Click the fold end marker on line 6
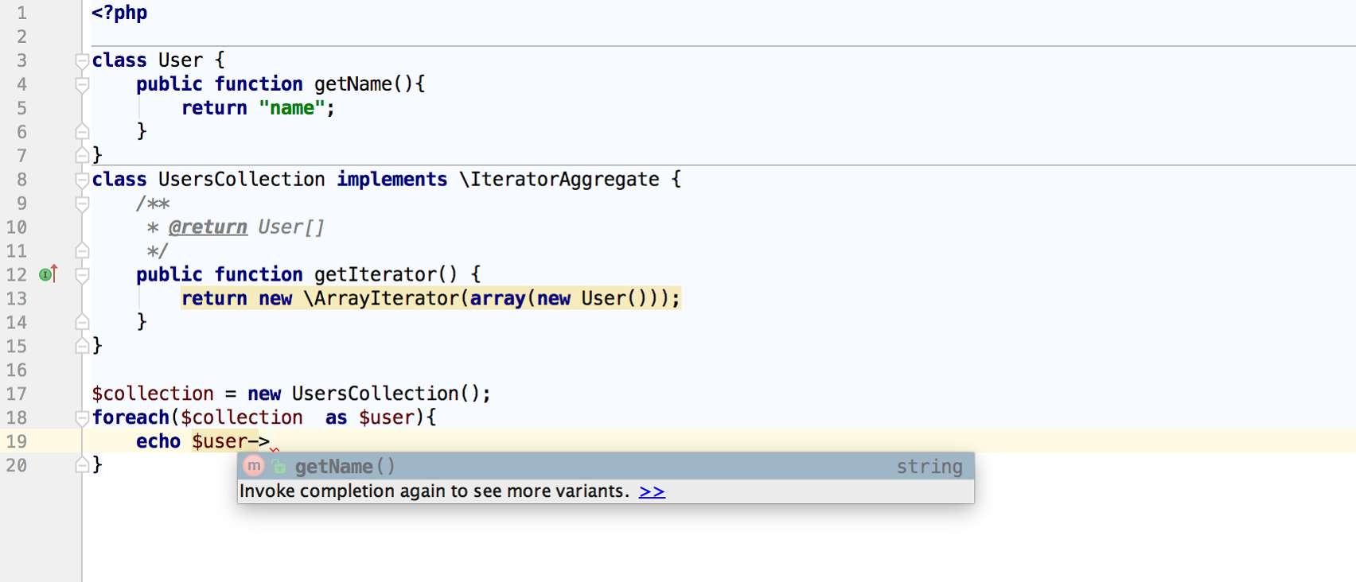 82,131
